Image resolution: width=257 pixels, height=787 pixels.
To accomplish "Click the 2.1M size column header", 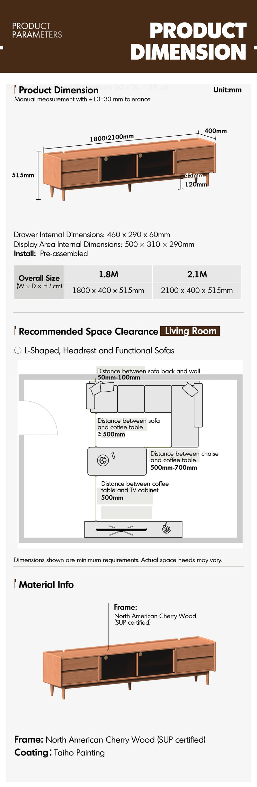I will click(x=197, y=274).
